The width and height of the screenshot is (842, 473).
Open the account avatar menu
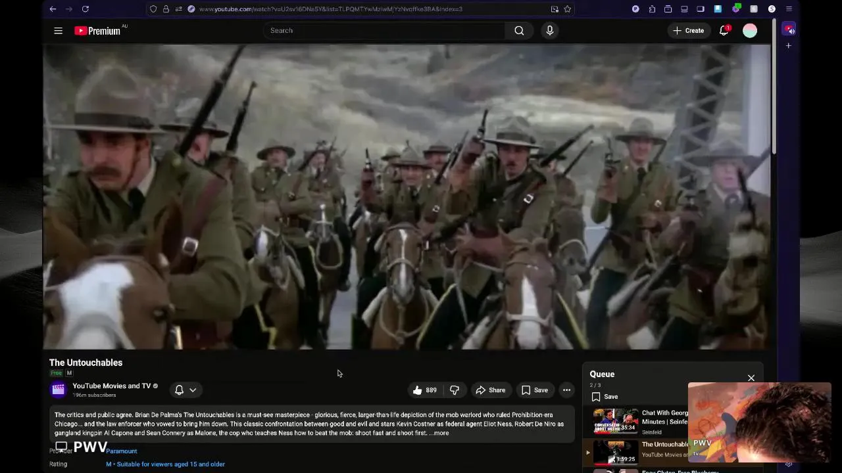tap(750, 30)
